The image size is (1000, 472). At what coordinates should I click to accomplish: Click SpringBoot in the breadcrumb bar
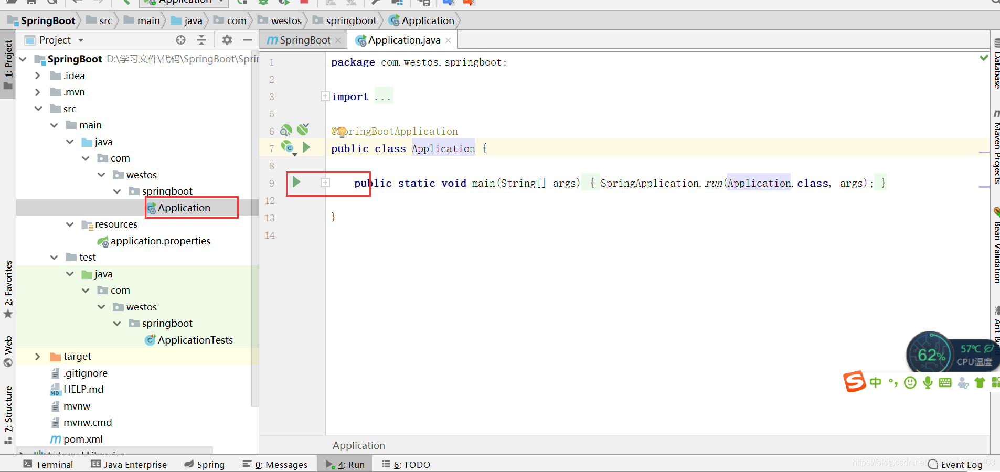[41, 20]
